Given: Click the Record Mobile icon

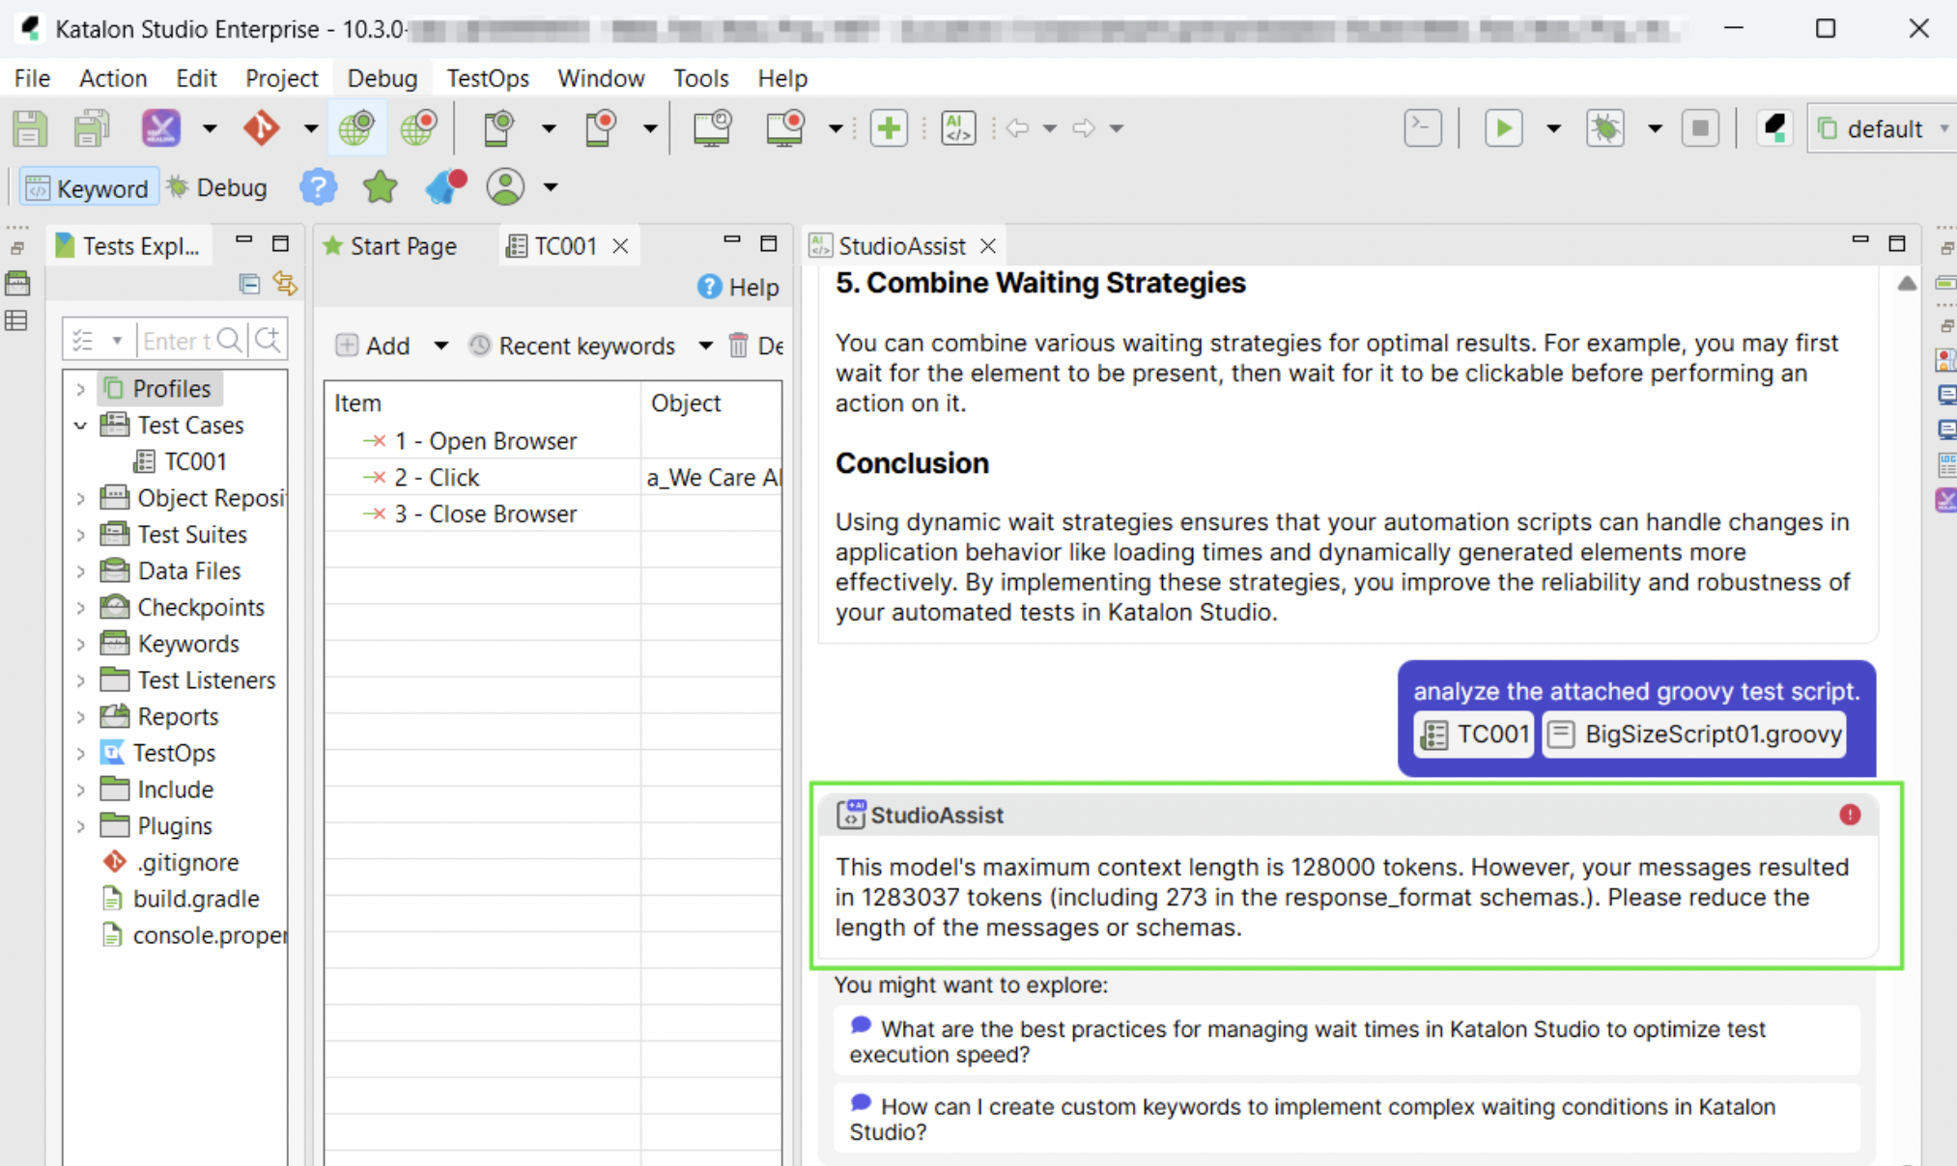Looking at the screenshot, I should coord(600,128).
